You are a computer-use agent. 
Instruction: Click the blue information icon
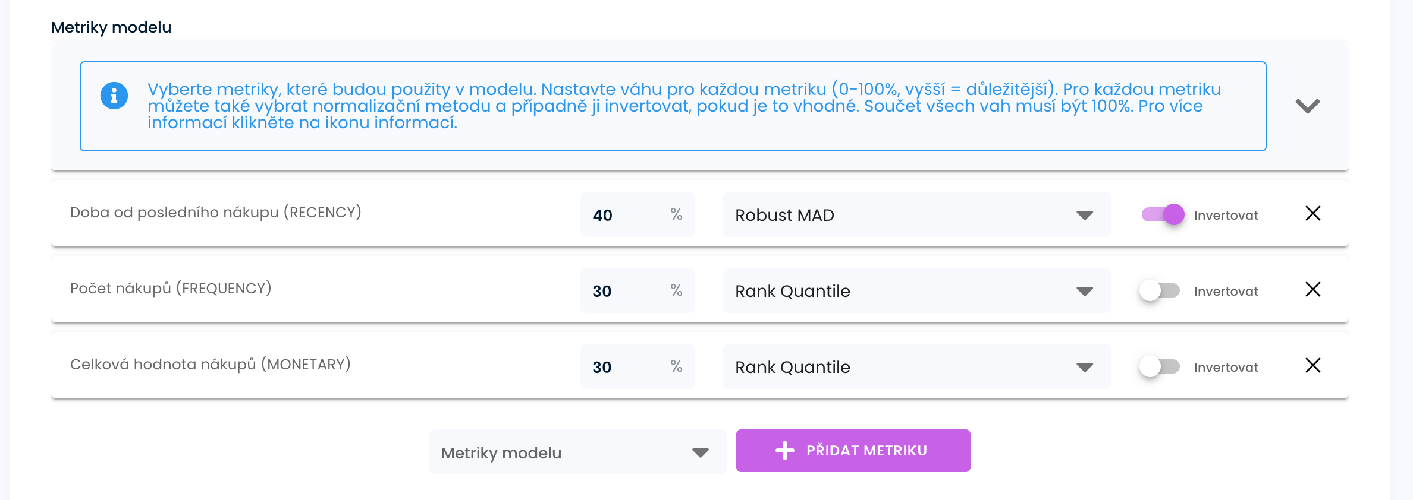pyautogui.click(x=114, y=96)
